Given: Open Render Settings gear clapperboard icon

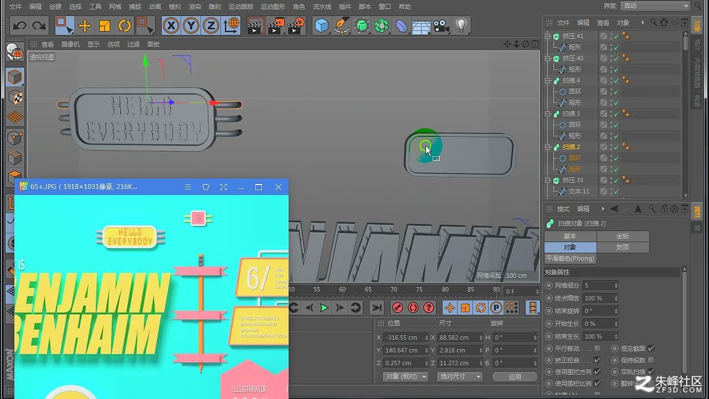Looking at the screenshot, I should [296, 25].
